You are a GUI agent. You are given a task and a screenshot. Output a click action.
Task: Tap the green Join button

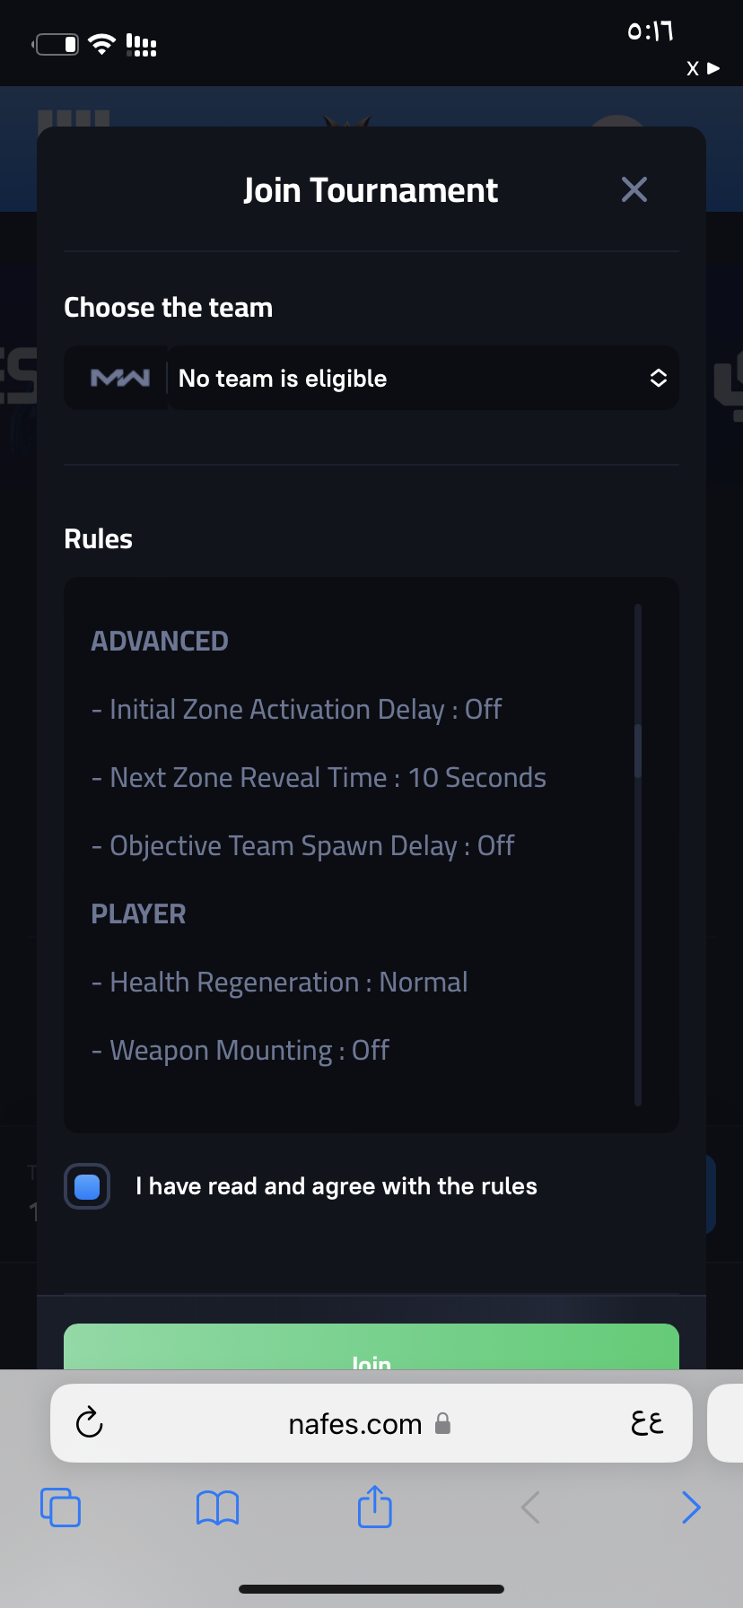[x=371, y=1347]
